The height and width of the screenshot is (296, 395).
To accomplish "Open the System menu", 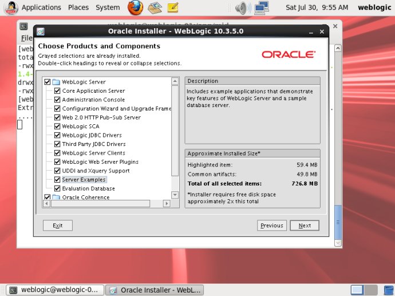I will (x=108, y=7).
